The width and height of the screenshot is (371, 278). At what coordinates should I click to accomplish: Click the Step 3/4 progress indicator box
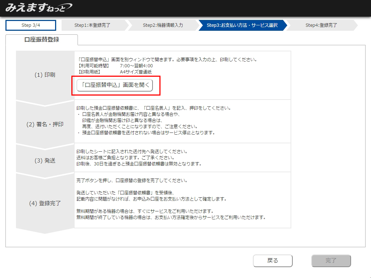[x=31, y=25]
